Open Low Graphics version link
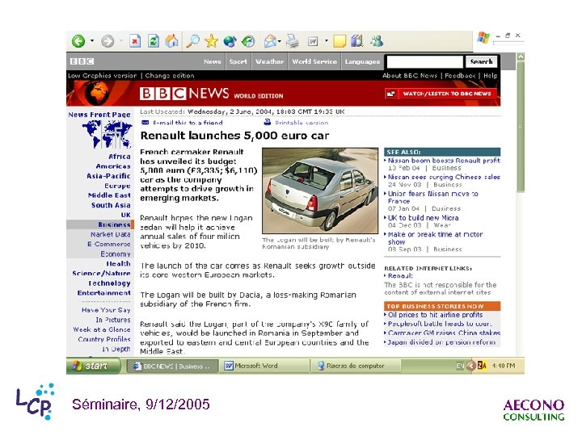The height and width of the screenshot is (436, 582). coord(103,76)
